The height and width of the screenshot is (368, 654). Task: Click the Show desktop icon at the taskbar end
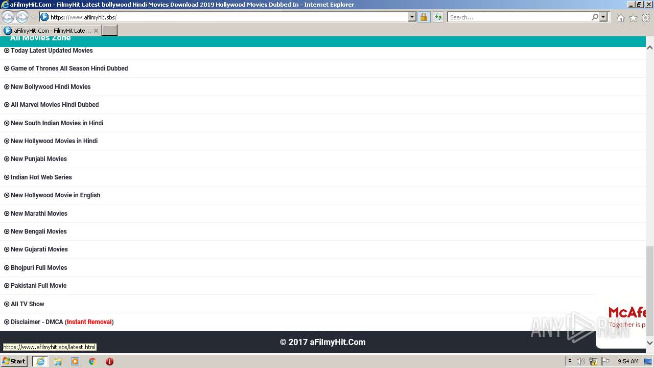pos(648,361)
